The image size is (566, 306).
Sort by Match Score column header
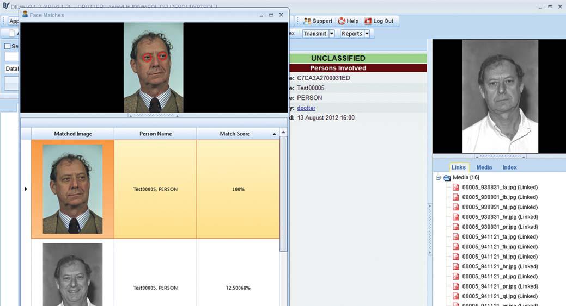tap(238, 134)
